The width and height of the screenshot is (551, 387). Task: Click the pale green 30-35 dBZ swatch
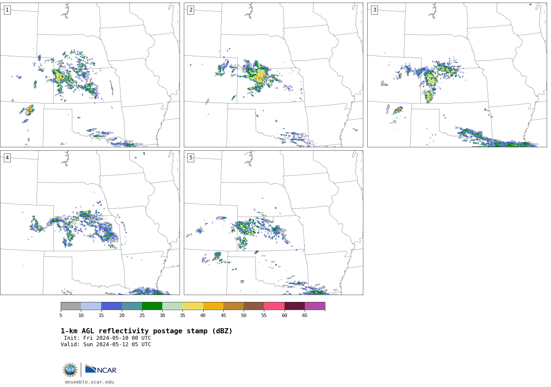pyautogui.click(x=173, y=306)
